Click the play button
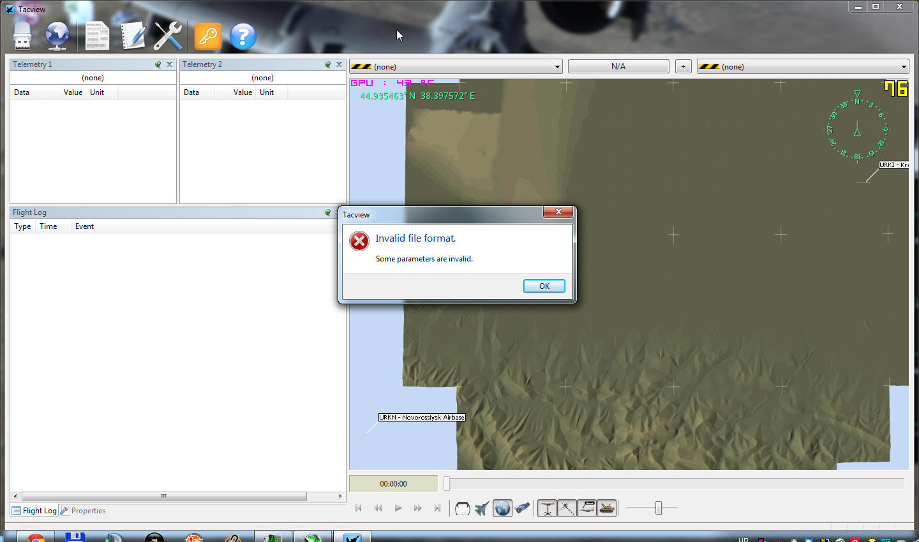The image size is (919, 542). coord(398,508)
